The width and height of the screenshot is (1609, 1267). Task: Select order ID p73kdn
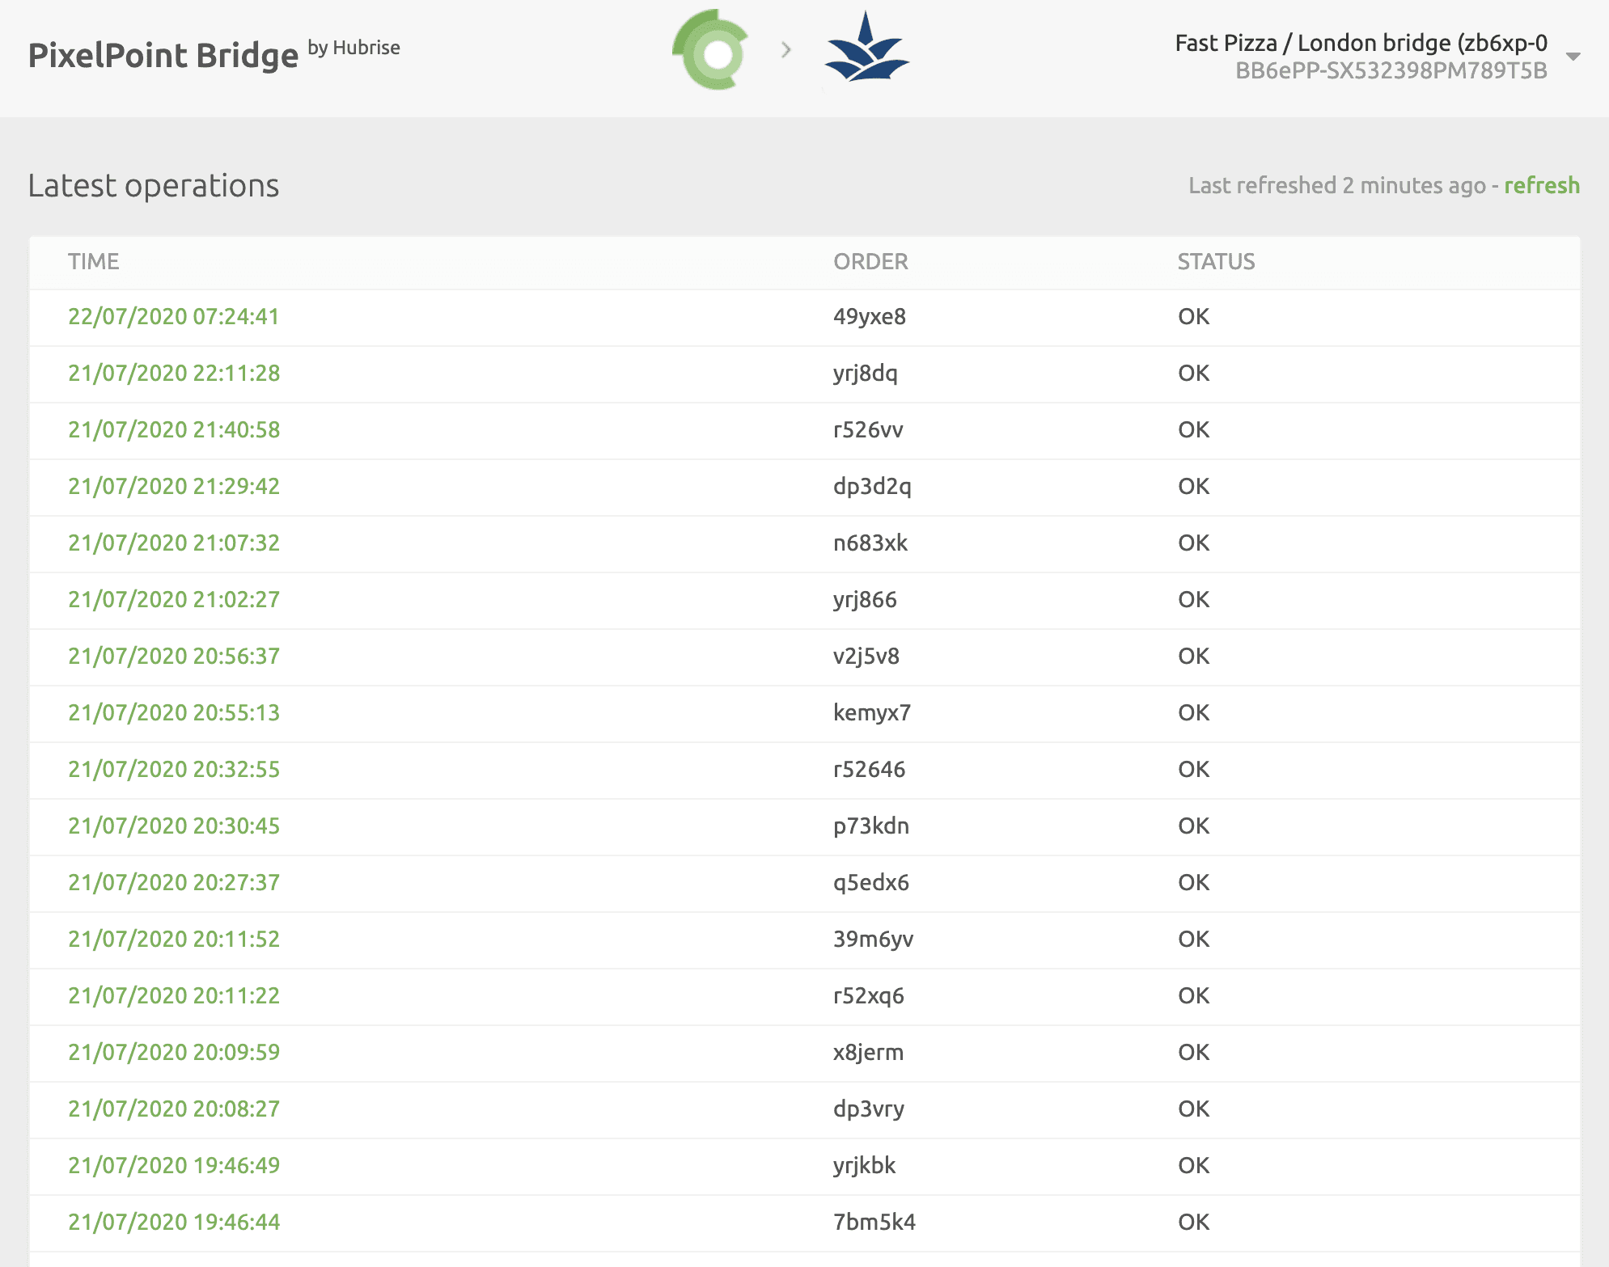coord(871,826)
